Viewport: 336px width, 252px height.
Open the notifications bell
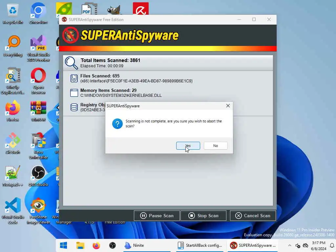click(332, 245)
